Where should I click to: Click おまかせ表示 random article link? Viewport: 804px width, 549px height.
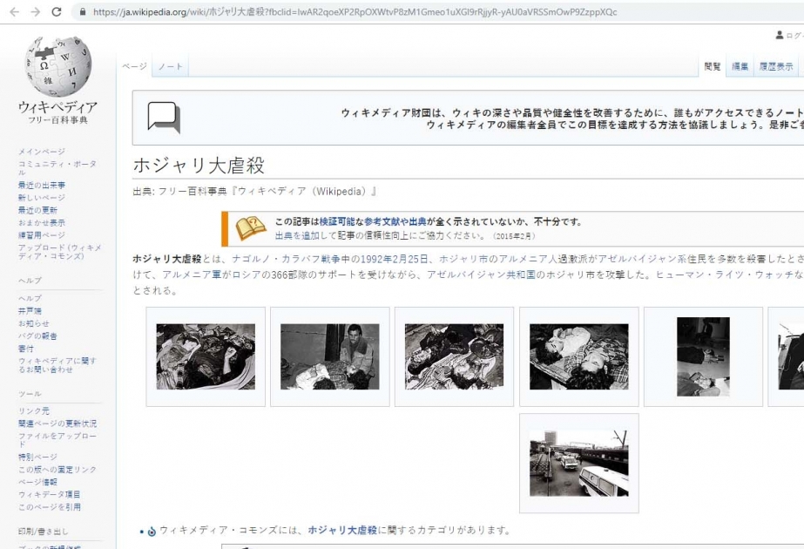(42, 223)
